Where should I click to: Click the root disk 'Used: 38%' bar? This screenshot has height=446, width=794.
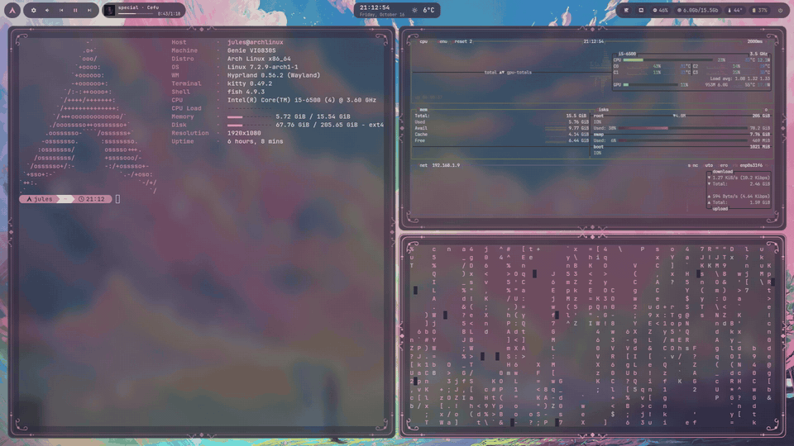[682, 128]
